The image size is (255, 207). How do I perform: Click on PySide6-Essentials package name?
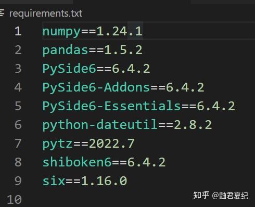pos(111,106)
